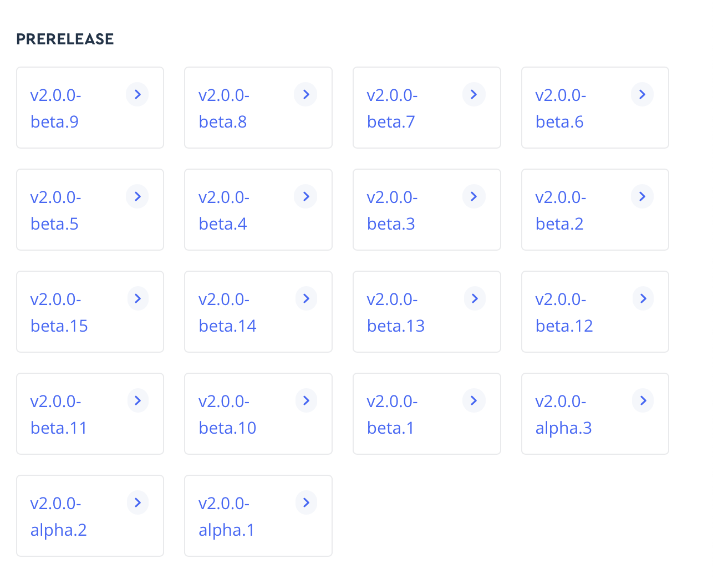Screen dimensions: 713x579
Task: Select the v2.0.0-alpha.2 version
Action: (x=59, y=516)
